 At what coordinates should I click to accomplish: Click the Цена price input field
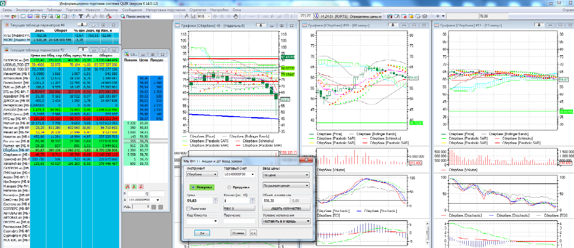pos(200,201)
